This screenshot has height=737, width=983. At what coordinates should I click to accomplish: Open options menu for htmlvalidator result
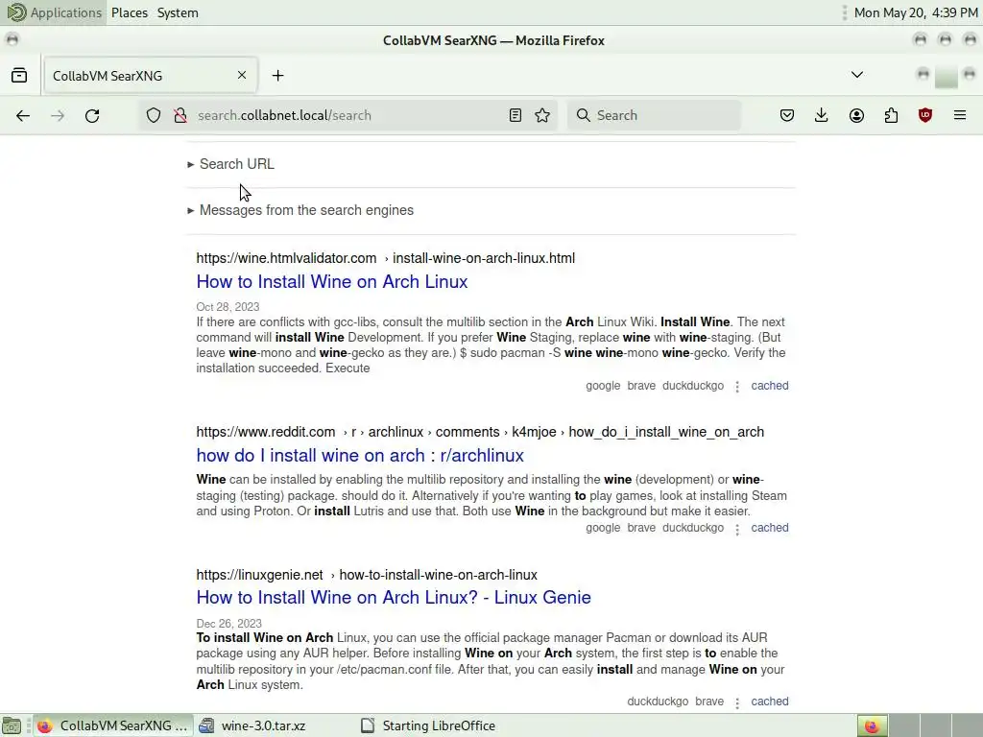point(737,387)
